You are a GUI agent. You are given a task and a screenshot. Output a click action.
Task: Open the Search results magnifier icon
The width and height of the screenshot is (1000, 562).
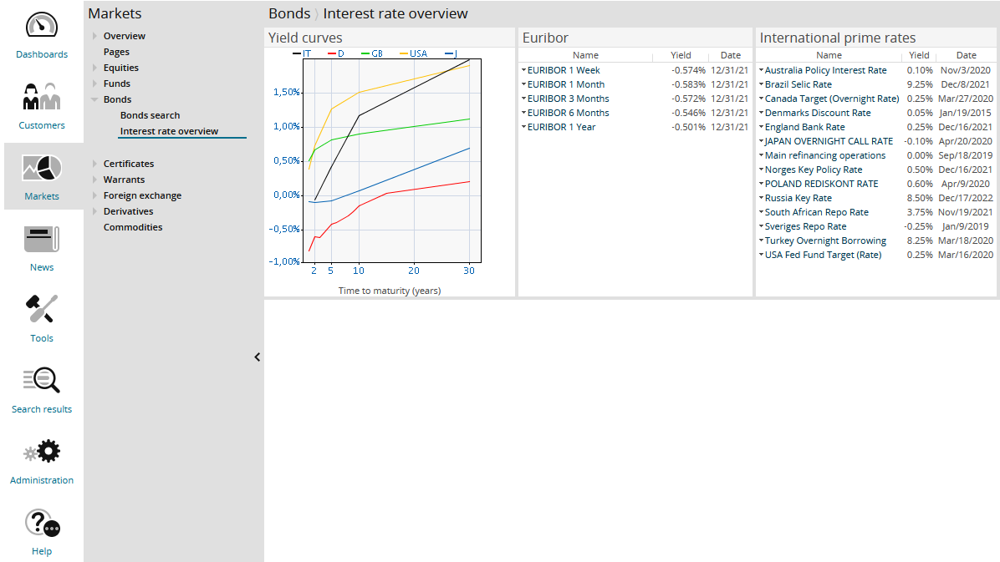(42, 381)
